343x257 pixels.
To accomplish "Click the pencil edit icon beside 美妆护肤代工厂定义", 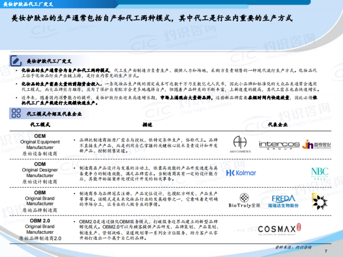I will click(16, 61).
